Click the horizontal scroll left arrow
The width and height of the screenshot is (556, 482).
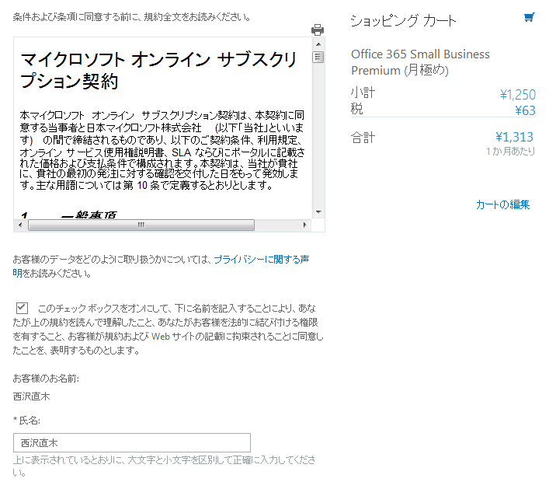click(x=20, y=225)
